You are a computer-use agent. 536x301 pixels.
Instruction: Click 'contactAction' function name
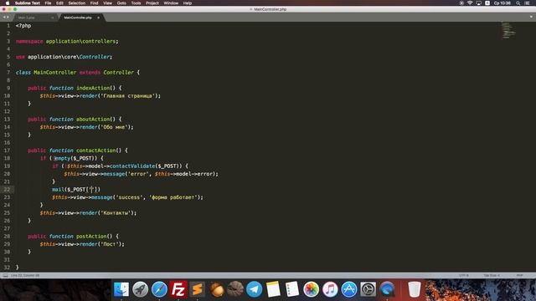96,150
